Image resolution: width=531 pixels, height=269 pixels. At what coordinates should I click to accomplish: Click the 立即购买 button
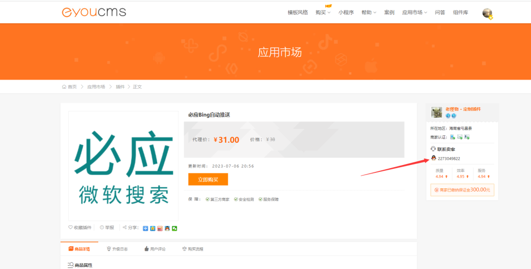[208, 179]
